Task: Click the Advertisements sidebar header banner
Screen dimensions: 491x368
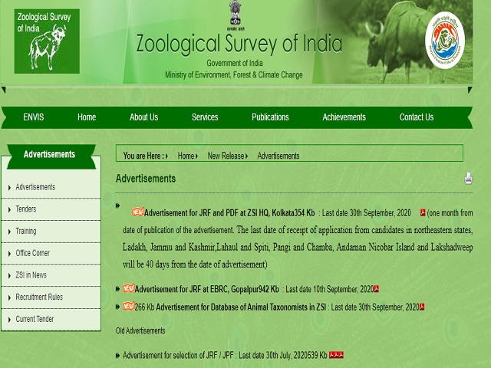Action: click(x=51, y=156)
